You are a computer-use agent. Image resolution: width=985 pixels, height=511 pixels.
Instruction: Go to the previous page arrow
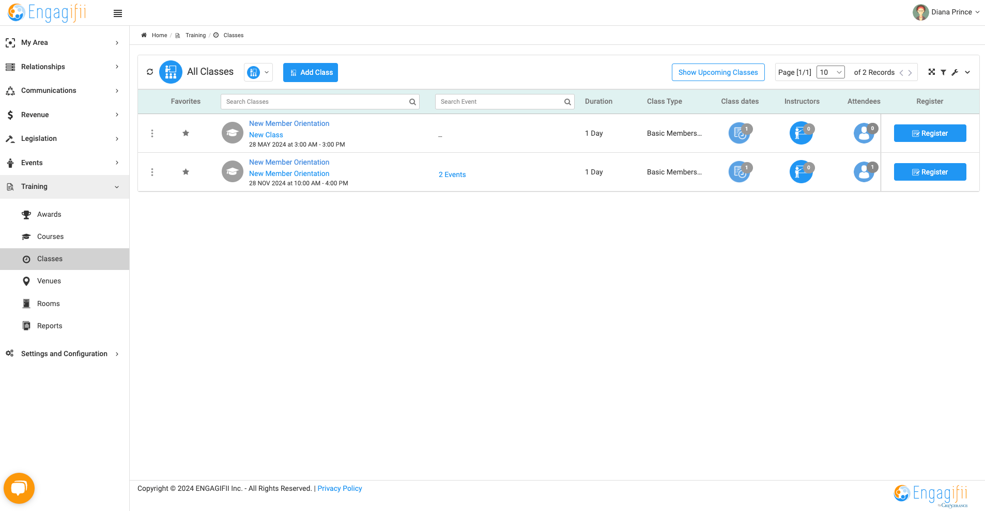901,73
